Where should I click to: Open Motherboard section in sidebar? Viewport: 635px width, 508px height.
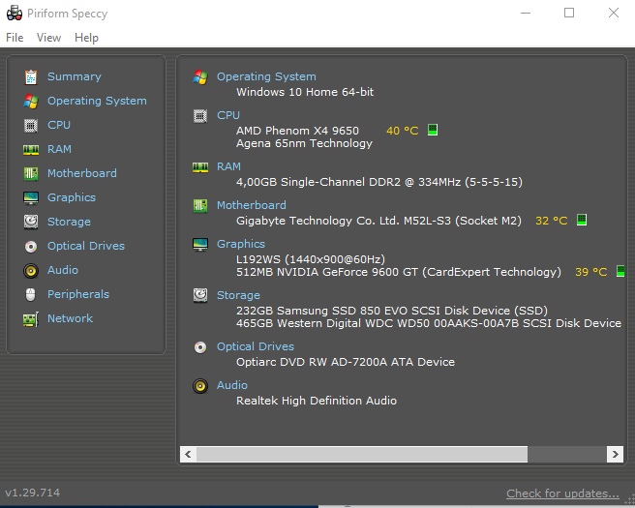(x=82, y=173)
